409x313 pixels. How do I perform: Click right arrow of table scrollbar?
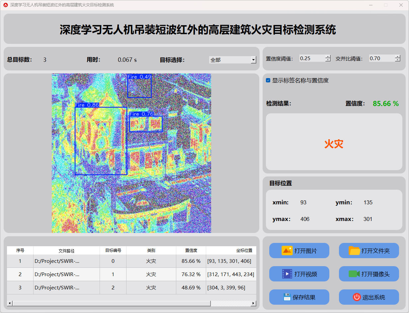pyautogui.click(x=253, y=303)
